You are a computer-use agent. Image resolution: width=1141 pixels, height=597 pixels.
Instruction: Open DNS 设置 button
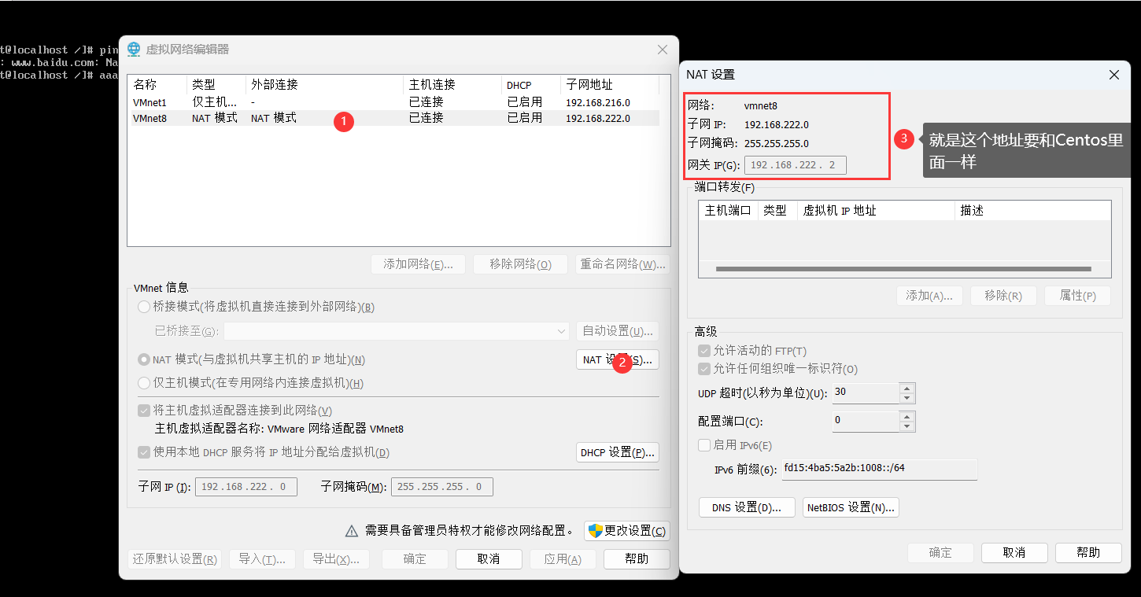click(747, 507)
